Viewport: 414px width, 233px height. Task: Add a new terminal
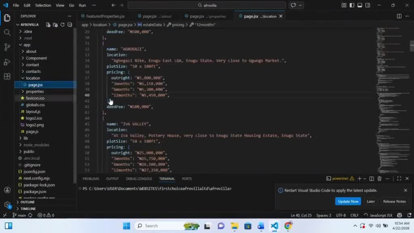[x=359, y=179]
